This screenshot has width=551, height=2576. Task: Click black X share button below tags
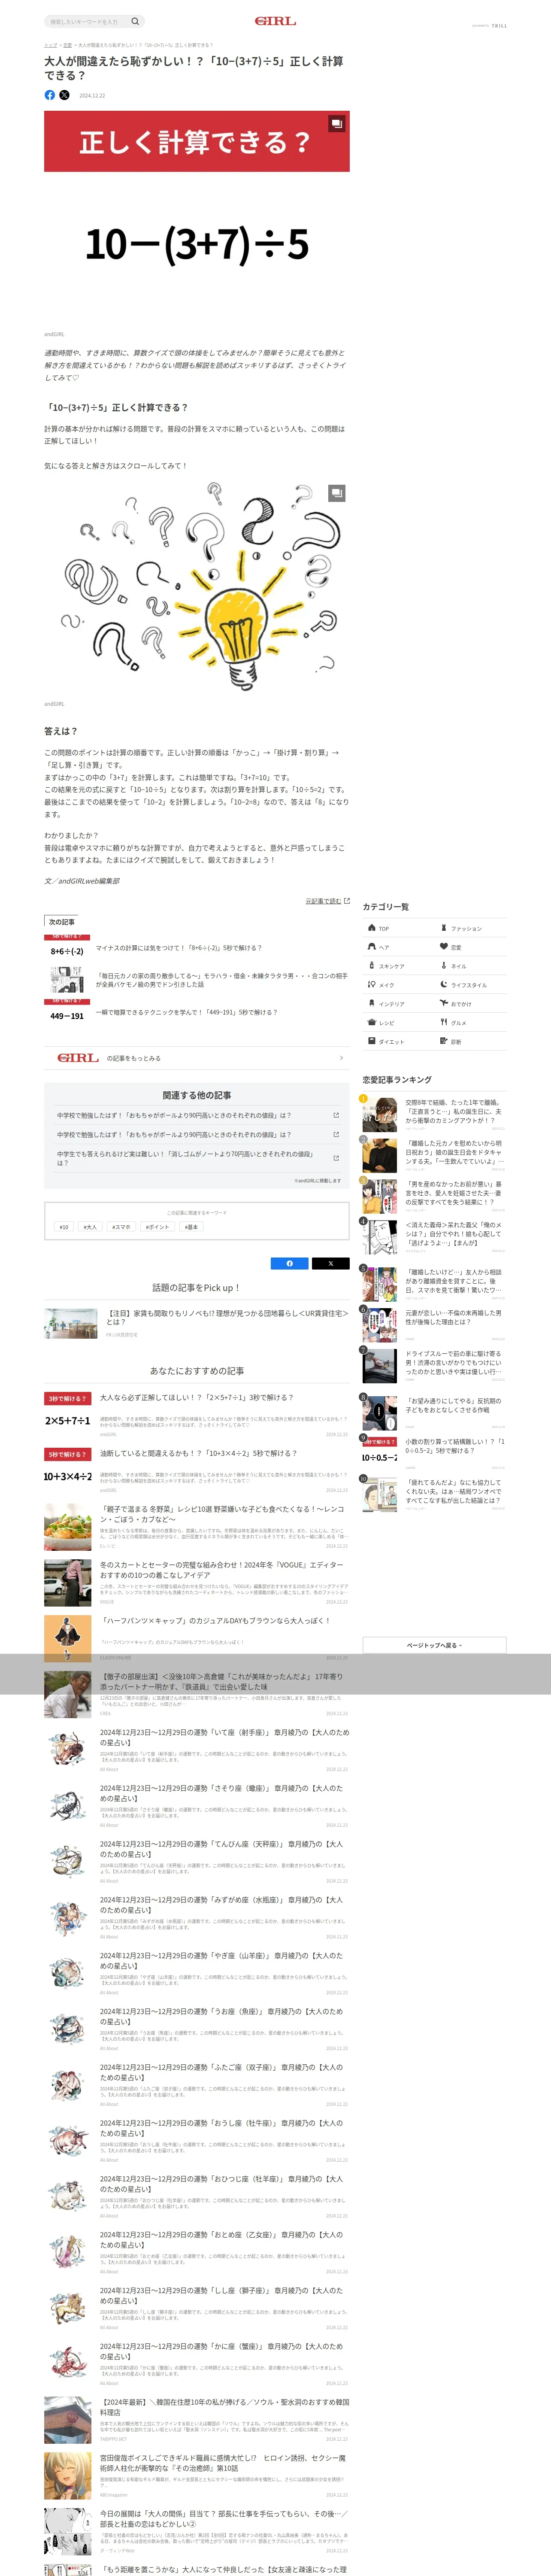[x=331, y=1263]
